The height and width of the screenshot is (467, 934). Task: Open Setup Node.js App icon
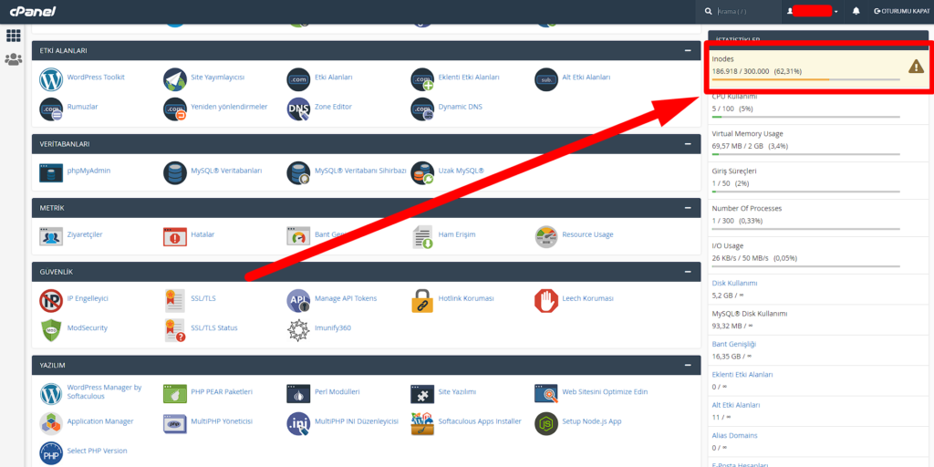(x=545, y=422)
